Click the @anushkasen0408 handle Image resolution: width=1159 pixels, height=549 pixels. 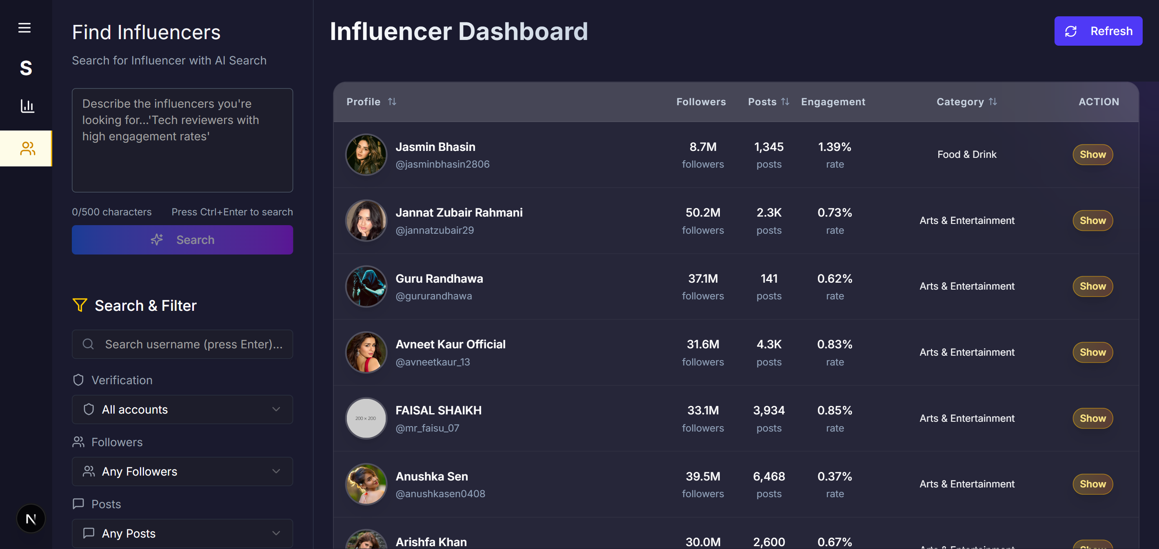pos(440,494)
